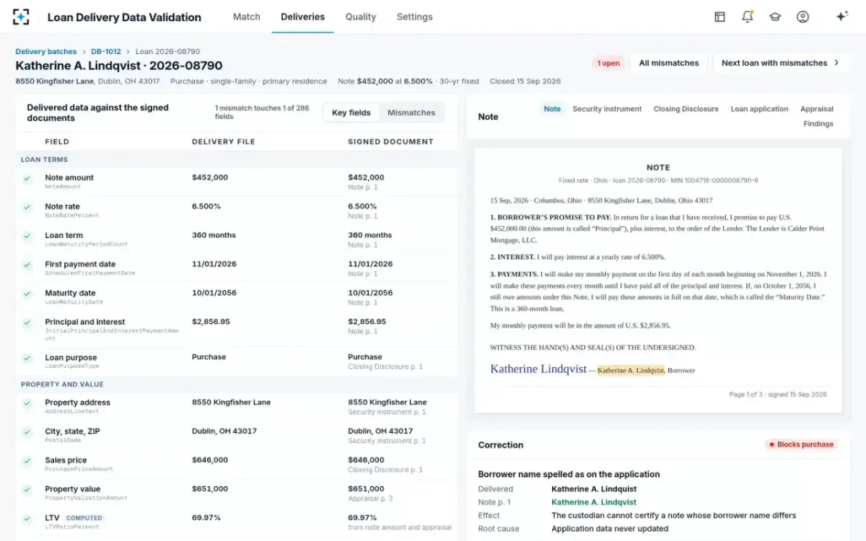Click the sparkle assistant icon

coord(841,17)
